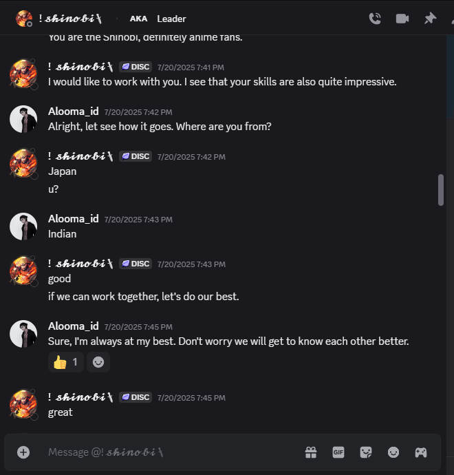Toggle the thumbs up reaction

[66, 362]
